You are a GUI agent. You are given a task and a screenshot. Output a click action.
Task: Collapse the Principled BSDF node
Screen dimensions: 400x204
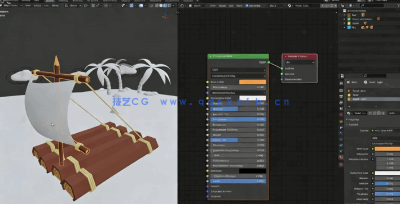(x=210, y=56)
